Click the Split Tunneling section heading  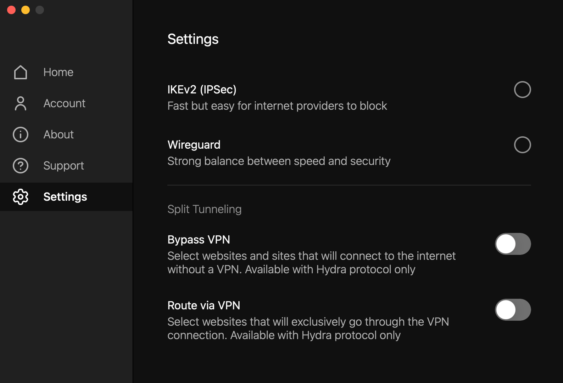pos(204,209)
